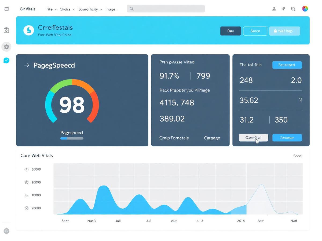Image resolution: width=322 pixels, height=241 pixels.
Task: Expand the Sourd Tisily dropdown
Action: tap(90, 9)
